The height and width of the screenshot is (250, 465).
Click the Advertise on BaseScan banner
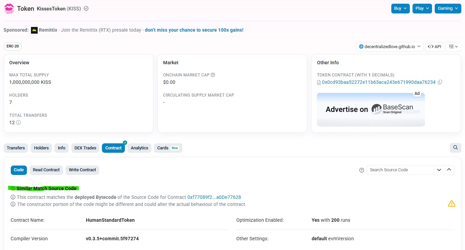[x=371, y=110]
